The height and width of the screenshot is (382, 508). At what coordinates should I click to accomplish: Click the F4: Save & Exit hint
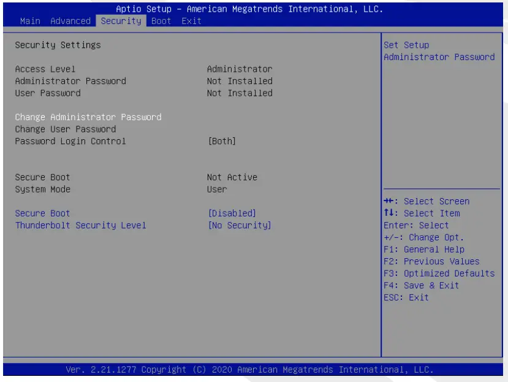point(421,286)
